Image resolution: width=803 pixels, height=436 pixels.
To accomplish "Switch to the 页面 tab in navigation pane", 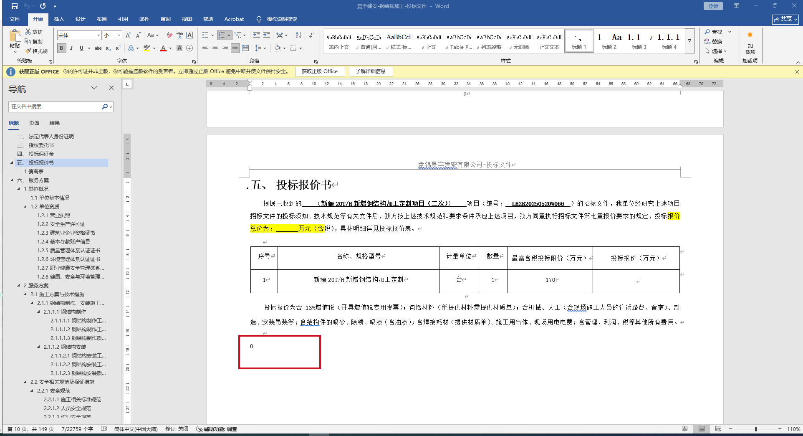I will [34, 123].
